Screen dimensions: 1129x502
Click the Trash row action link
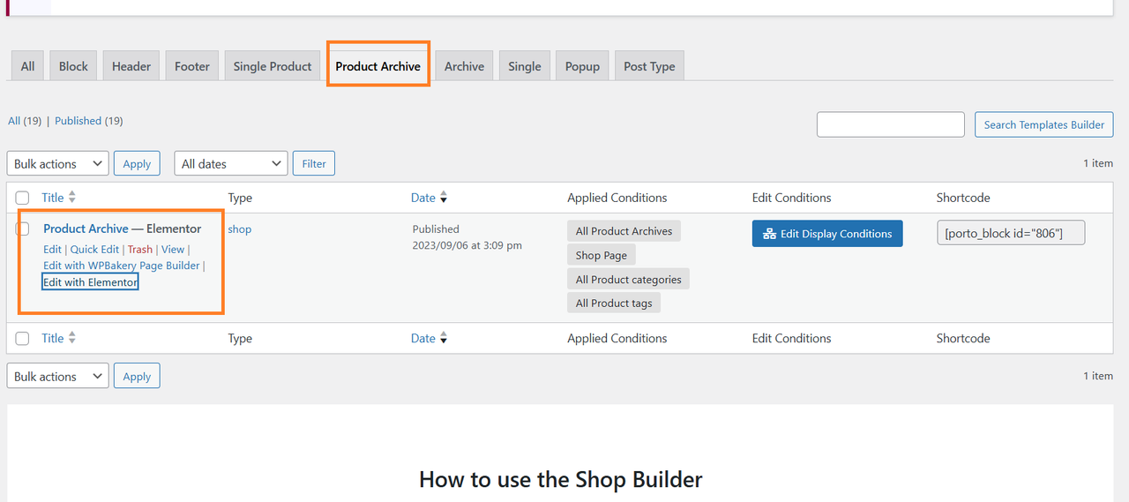tap(139, 250)
